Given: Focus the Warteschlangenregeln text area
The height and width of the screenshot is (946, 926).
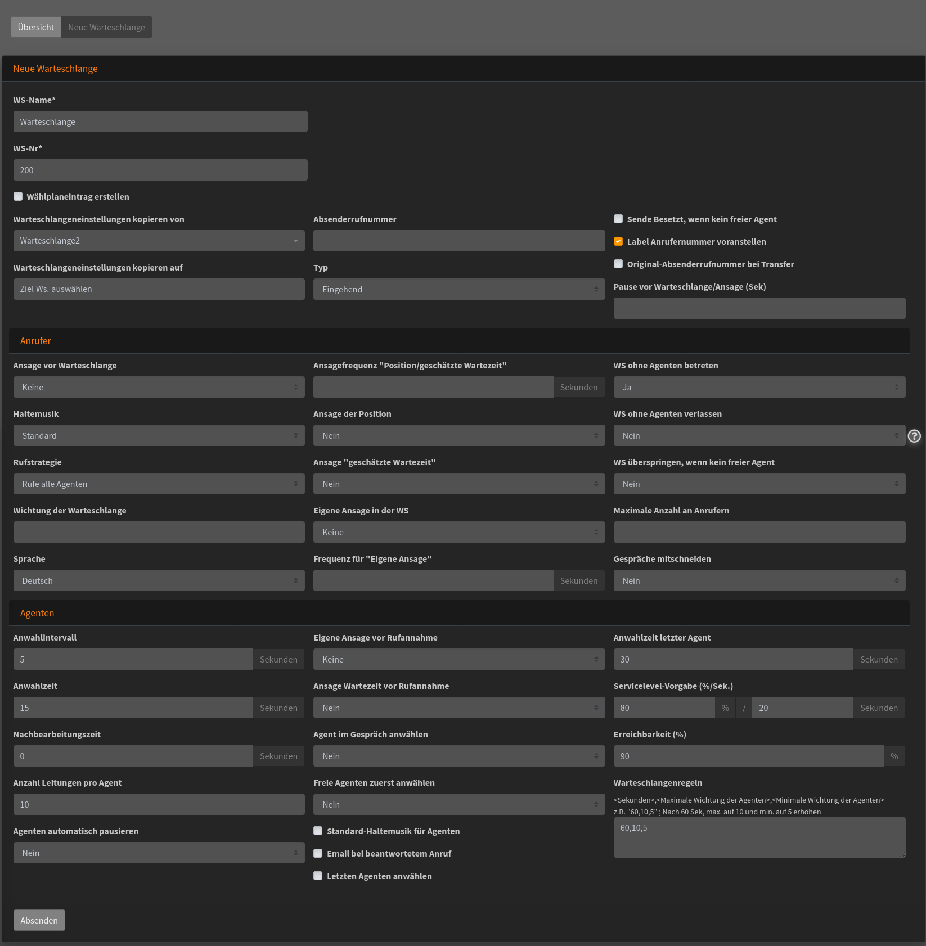Looking at the screenshot, I should (759, 837).
